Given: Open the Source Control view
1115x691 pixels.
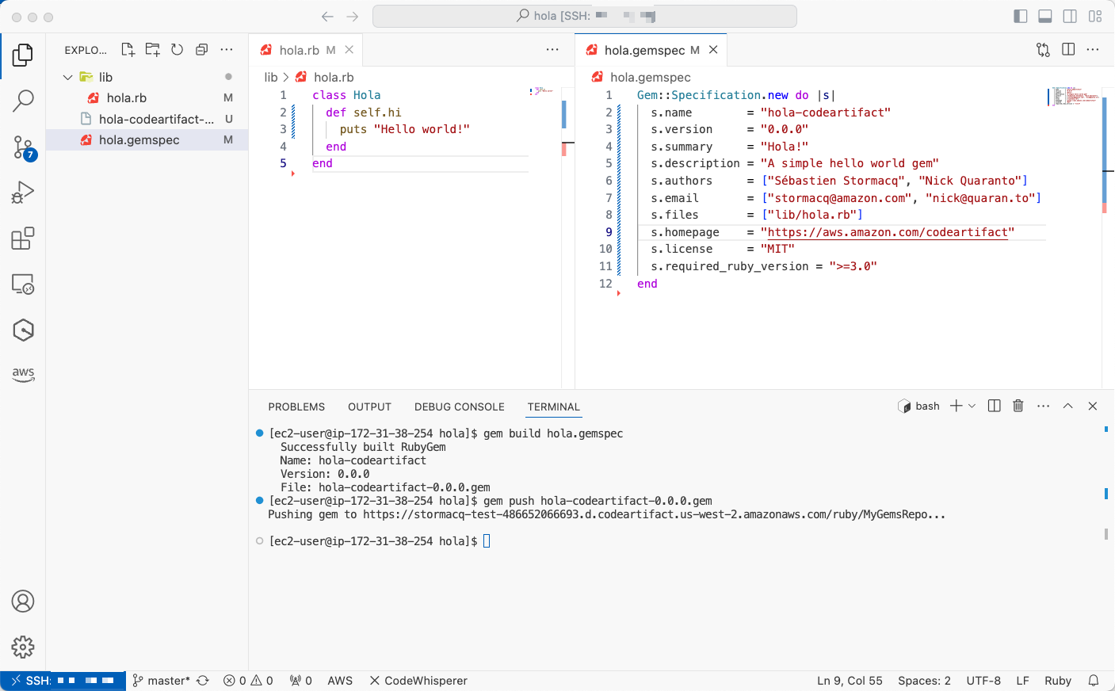Looking at the screenshot, I should coord(23,147).
